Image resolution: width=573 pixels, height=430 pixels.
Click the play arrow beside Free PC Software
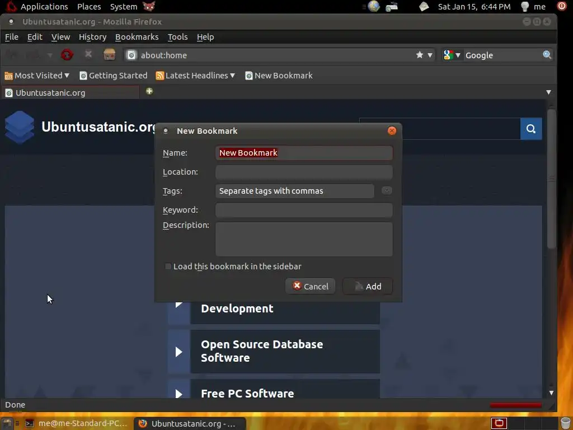pos(179,394)
